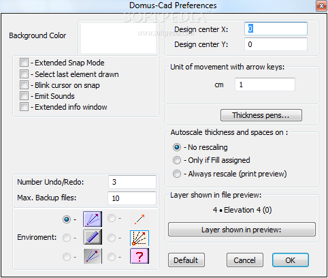Click the cm arrow-key movement unit field

265,84
